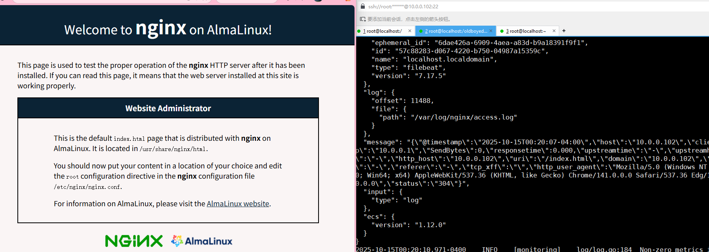Click 'Welcome to nginx on AlmaLinux!' heading

[168, 29]
